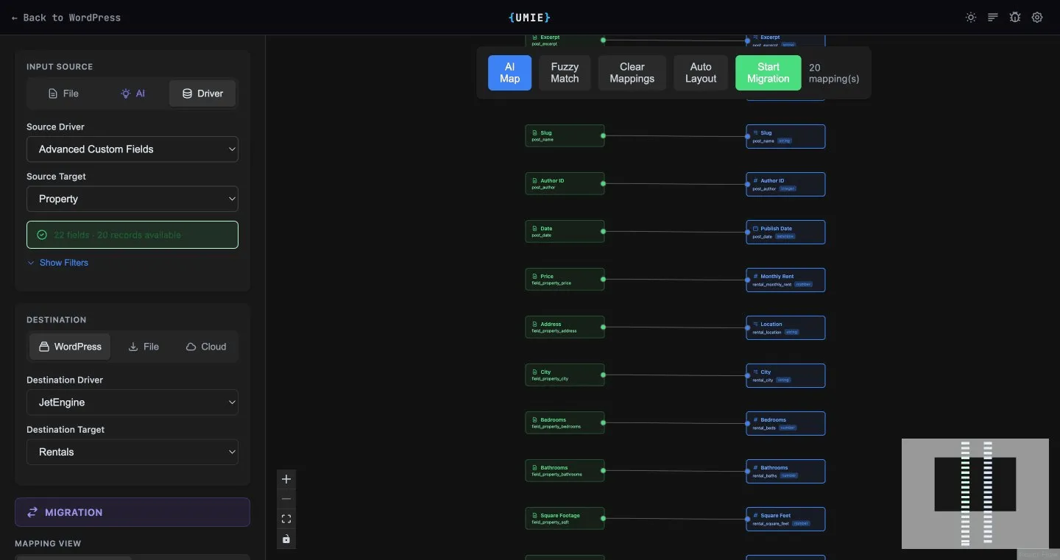Click the swap arrows icon beside MIGRATION
This screenshot has width=1060, height=560.
point(32,512)
